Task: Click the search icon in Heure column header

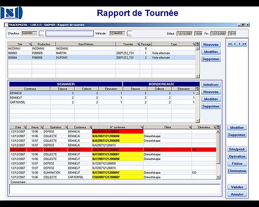Action: [42, 127]
